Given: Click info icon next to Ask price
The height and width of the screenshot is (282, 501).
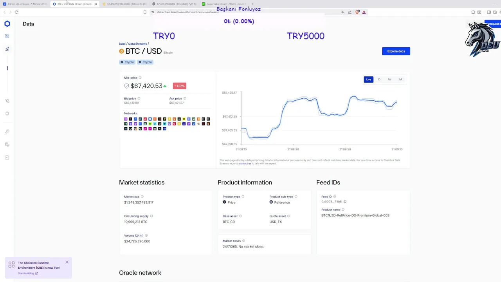Looking at the screenshot, I should 185,98.
